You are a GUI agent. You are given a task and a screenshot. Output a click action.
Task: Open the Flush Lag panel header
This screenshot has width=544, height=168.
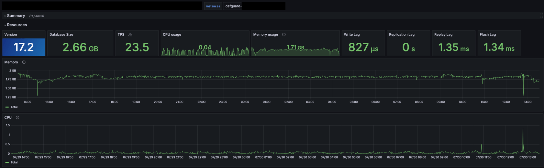(x=488, y=35)
